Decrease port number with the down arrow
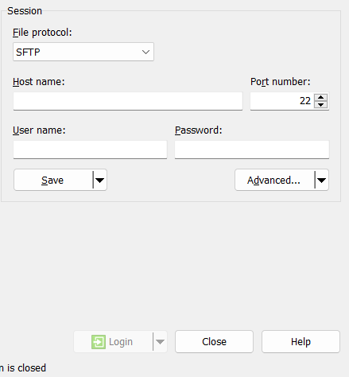 (321, 104)
